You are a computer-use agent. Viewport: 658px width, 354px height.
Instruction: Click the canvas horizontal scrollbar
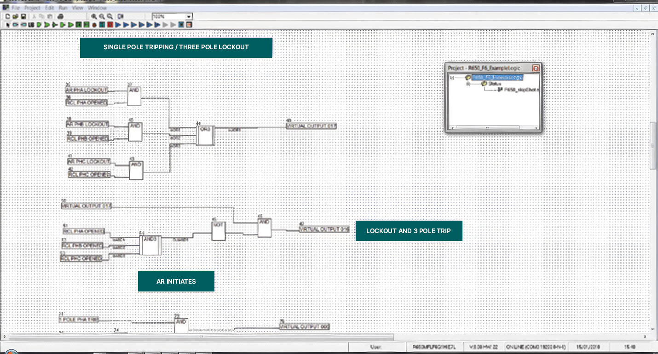coord(201,337)
